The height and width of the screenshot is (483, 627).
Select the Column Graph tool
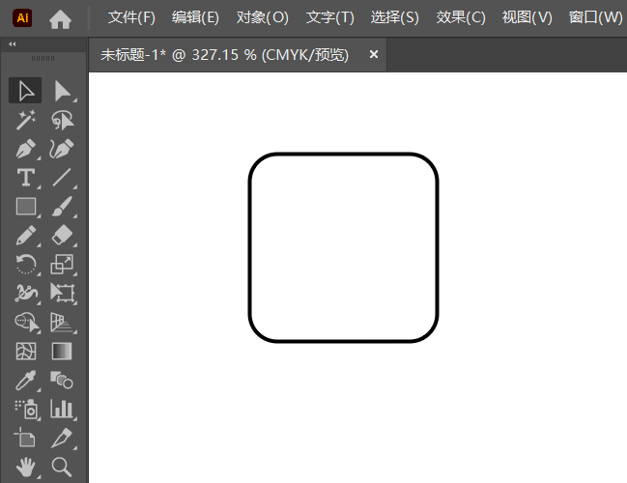point(62,409)
